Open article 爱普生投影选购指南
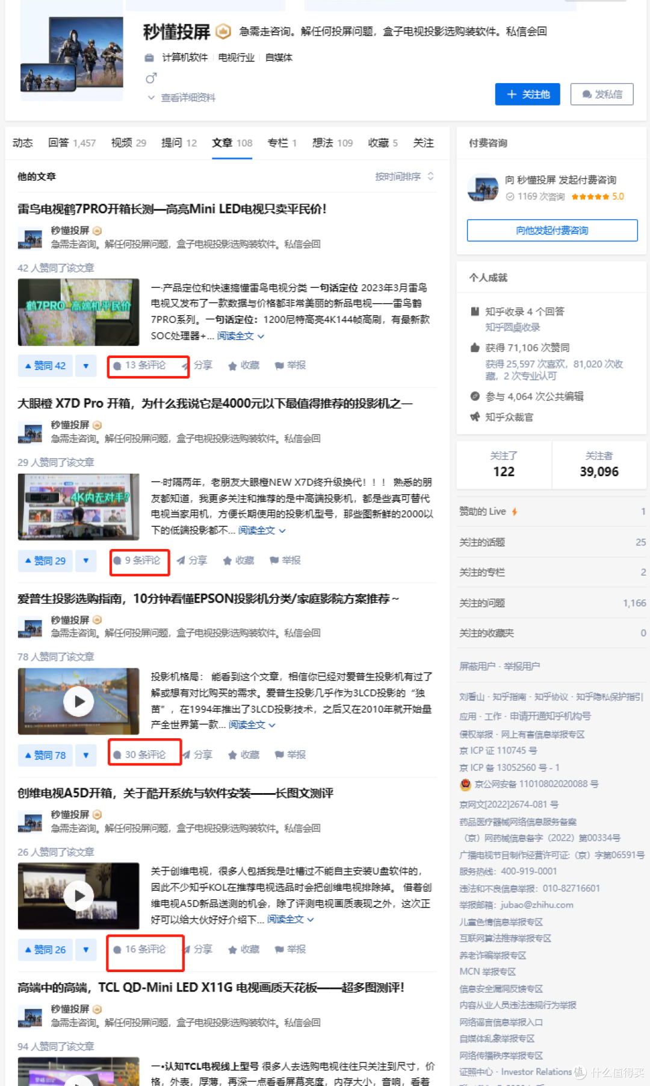The width and height of the screenshot is (650, 1086). [x=208, y=598]
